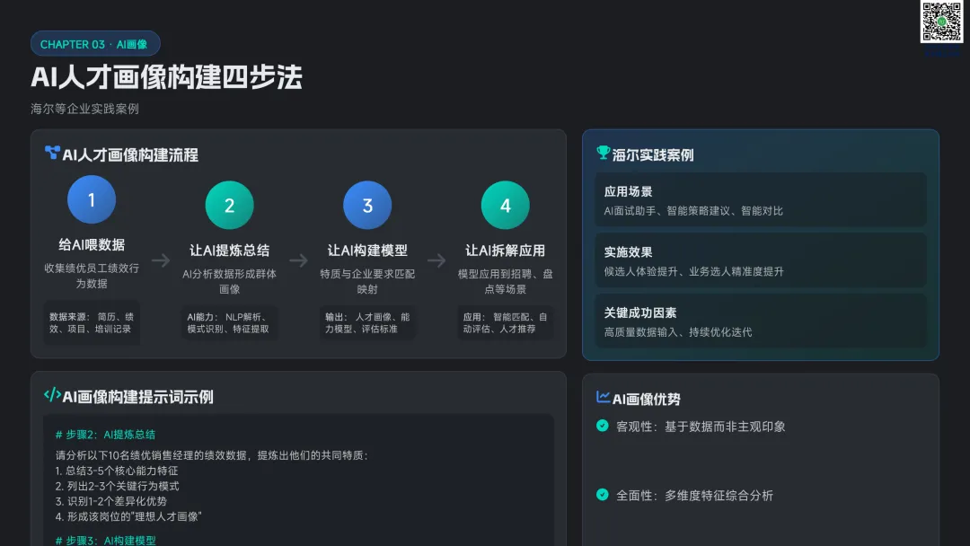Open the 关键成功因素 card
Viewport: 970px width, 546px height.
tap(761, 321)
